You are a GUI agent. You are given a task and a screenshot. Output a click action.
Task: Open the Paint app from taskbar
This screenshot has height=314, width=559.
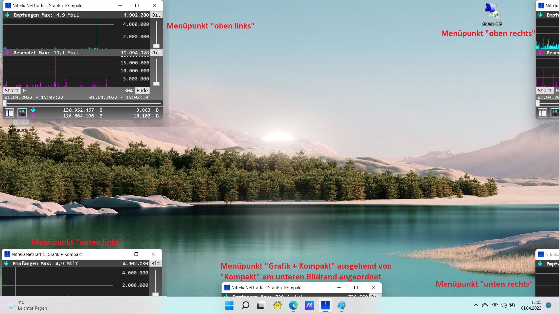pyautogui.click(x=341, y=305)
